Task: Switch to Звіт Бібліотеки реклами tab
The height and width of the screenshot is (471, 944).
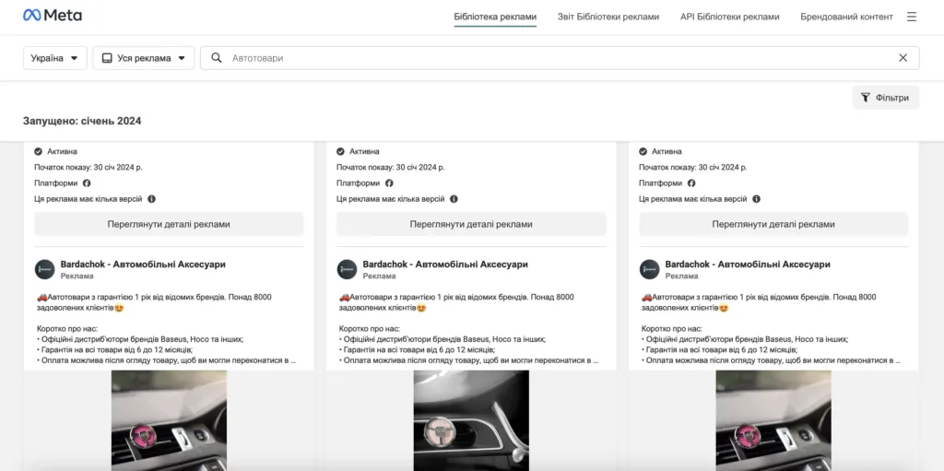Action: [x=608, y=17]
